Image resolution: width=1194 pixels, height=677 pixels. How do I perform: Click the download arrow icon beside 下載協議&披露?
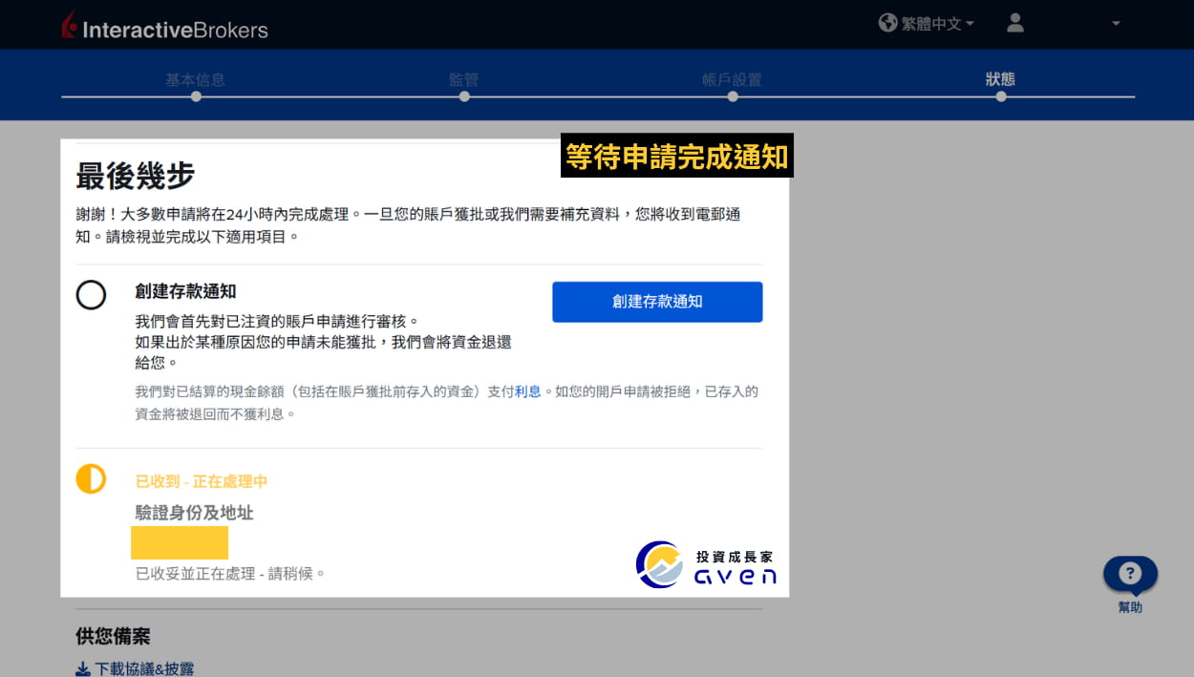tap(83, 669)
